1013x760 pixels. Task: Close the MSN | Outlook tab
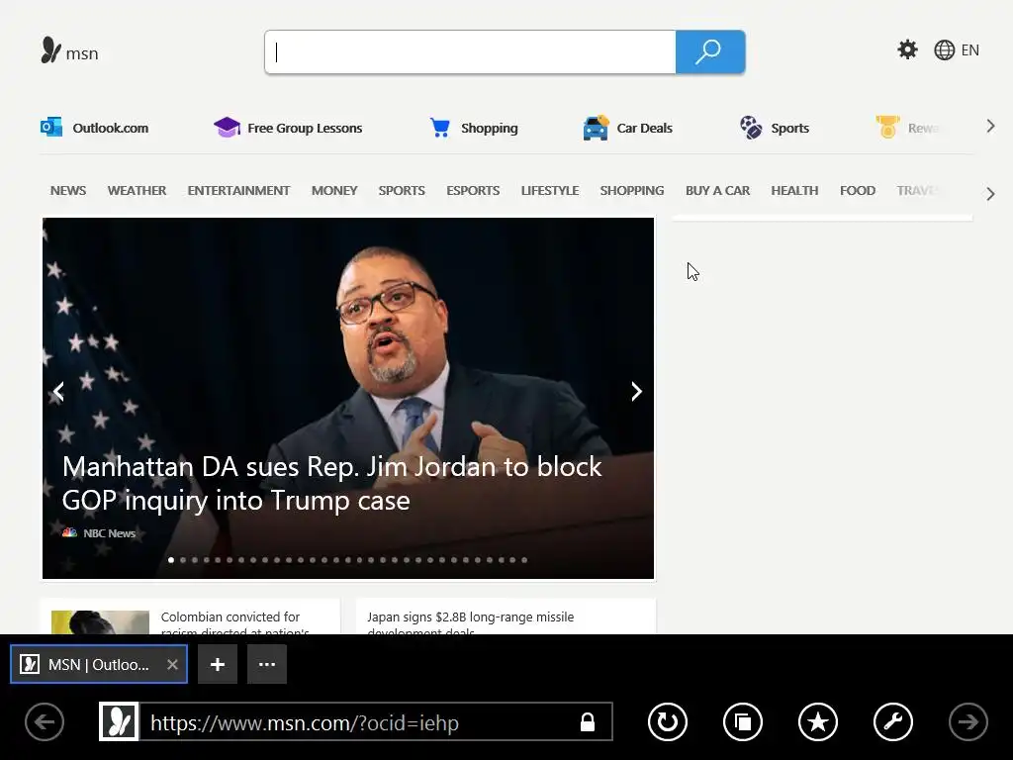pos(172,664)
